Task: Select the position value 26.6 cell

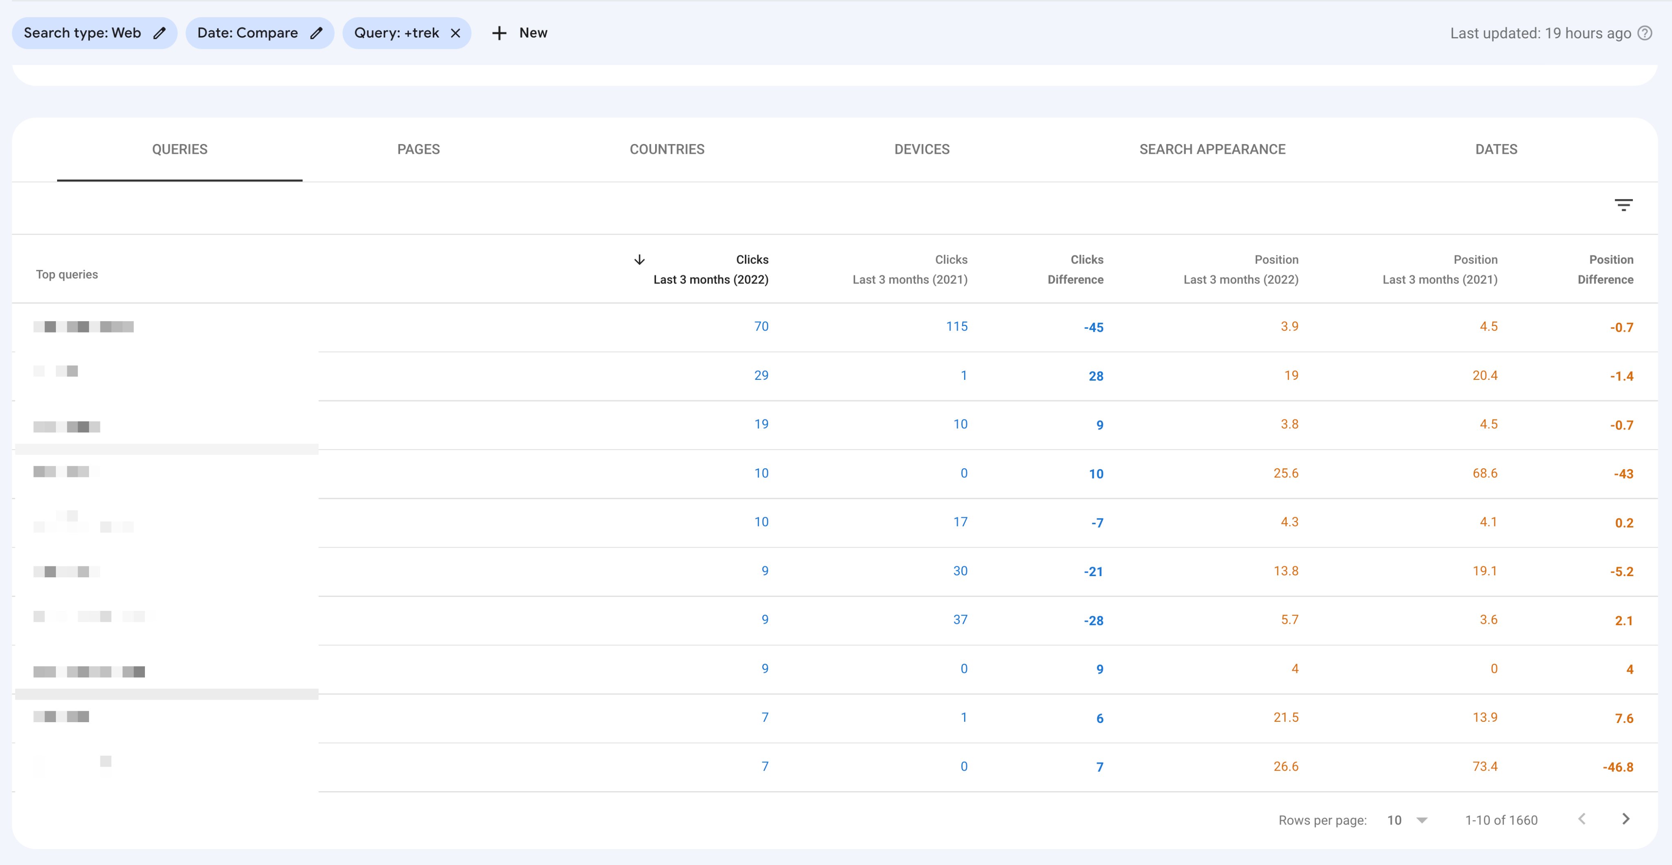Action: point(1286,766)
